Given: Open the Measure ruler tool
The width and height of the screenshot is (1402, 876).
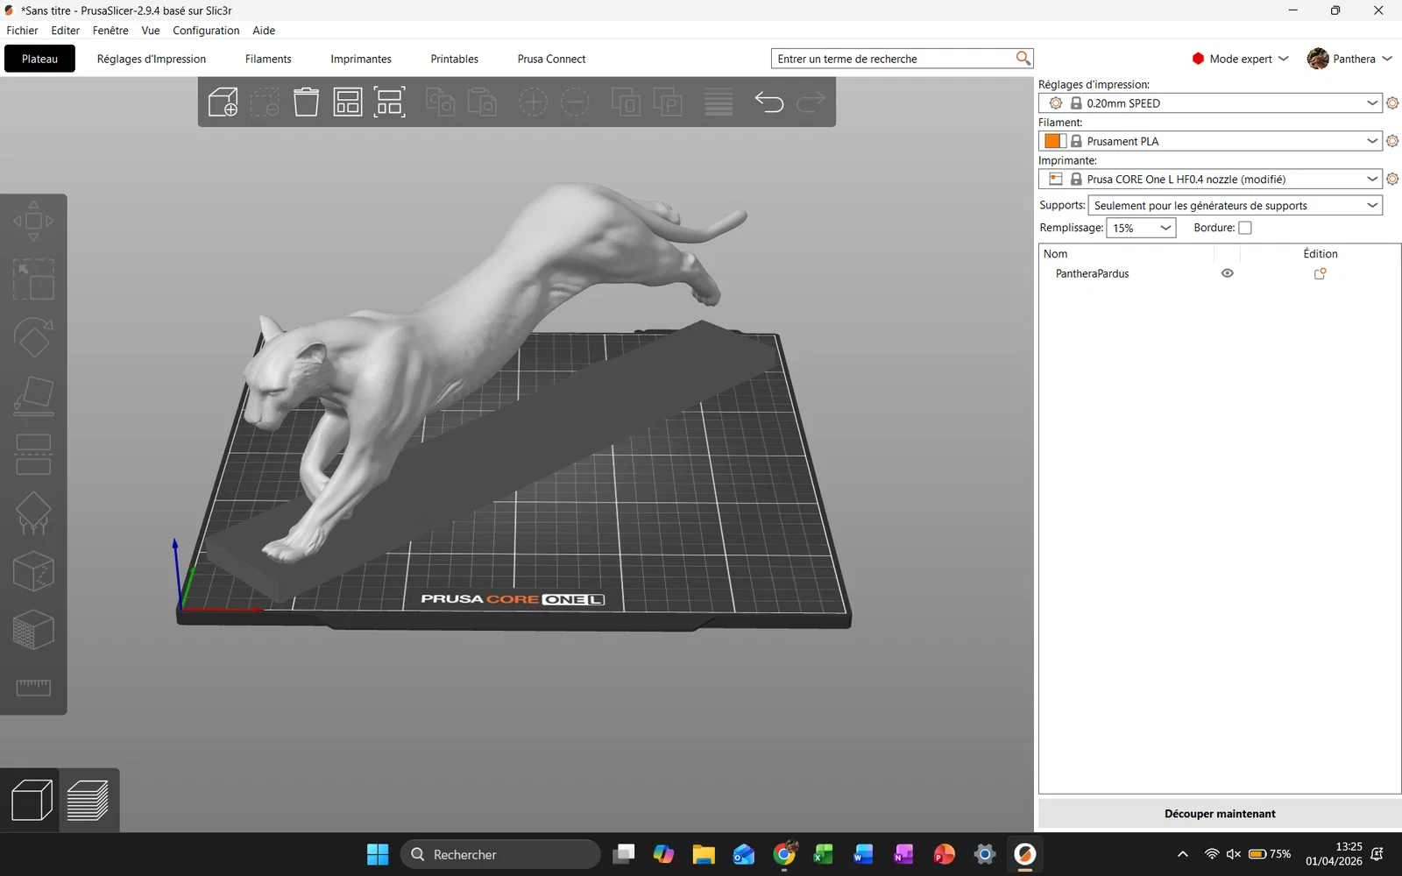Looking at the screenshot, I should click(x=33, y=688).
